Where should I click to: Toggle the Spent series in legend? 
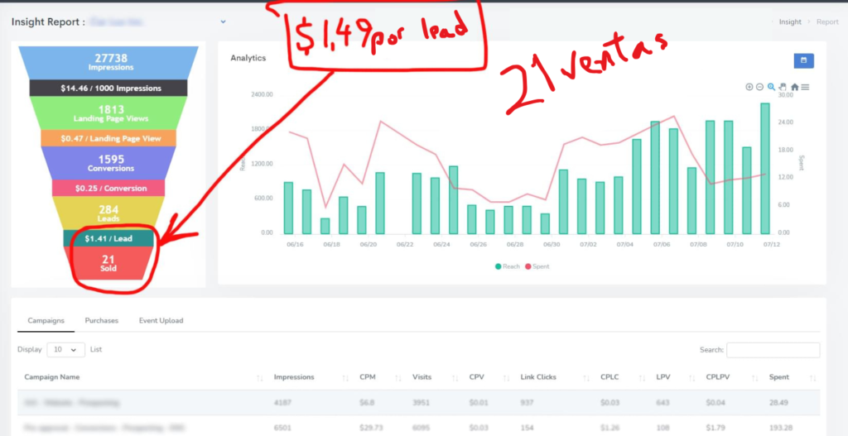537,266
